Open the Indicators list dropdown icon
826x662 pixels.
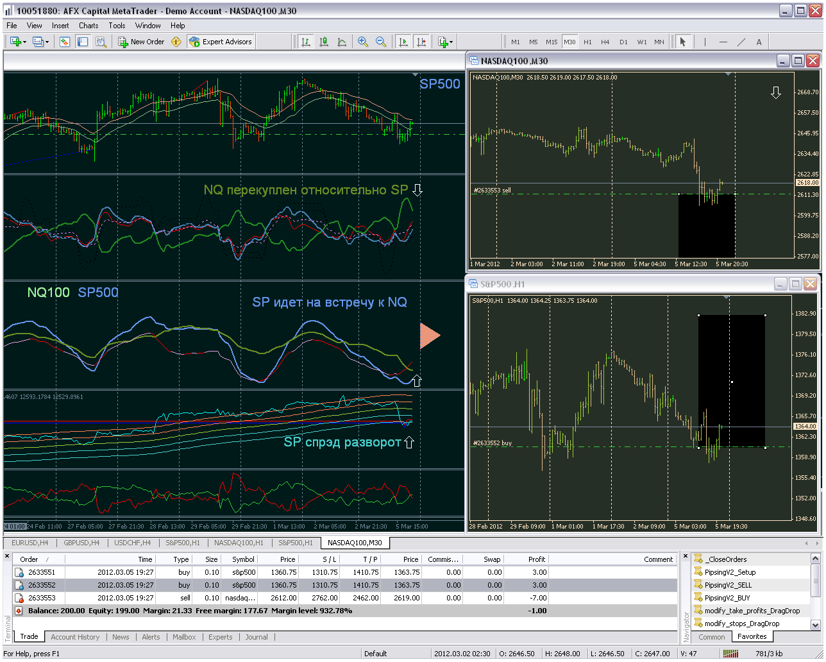click(445, 42)
